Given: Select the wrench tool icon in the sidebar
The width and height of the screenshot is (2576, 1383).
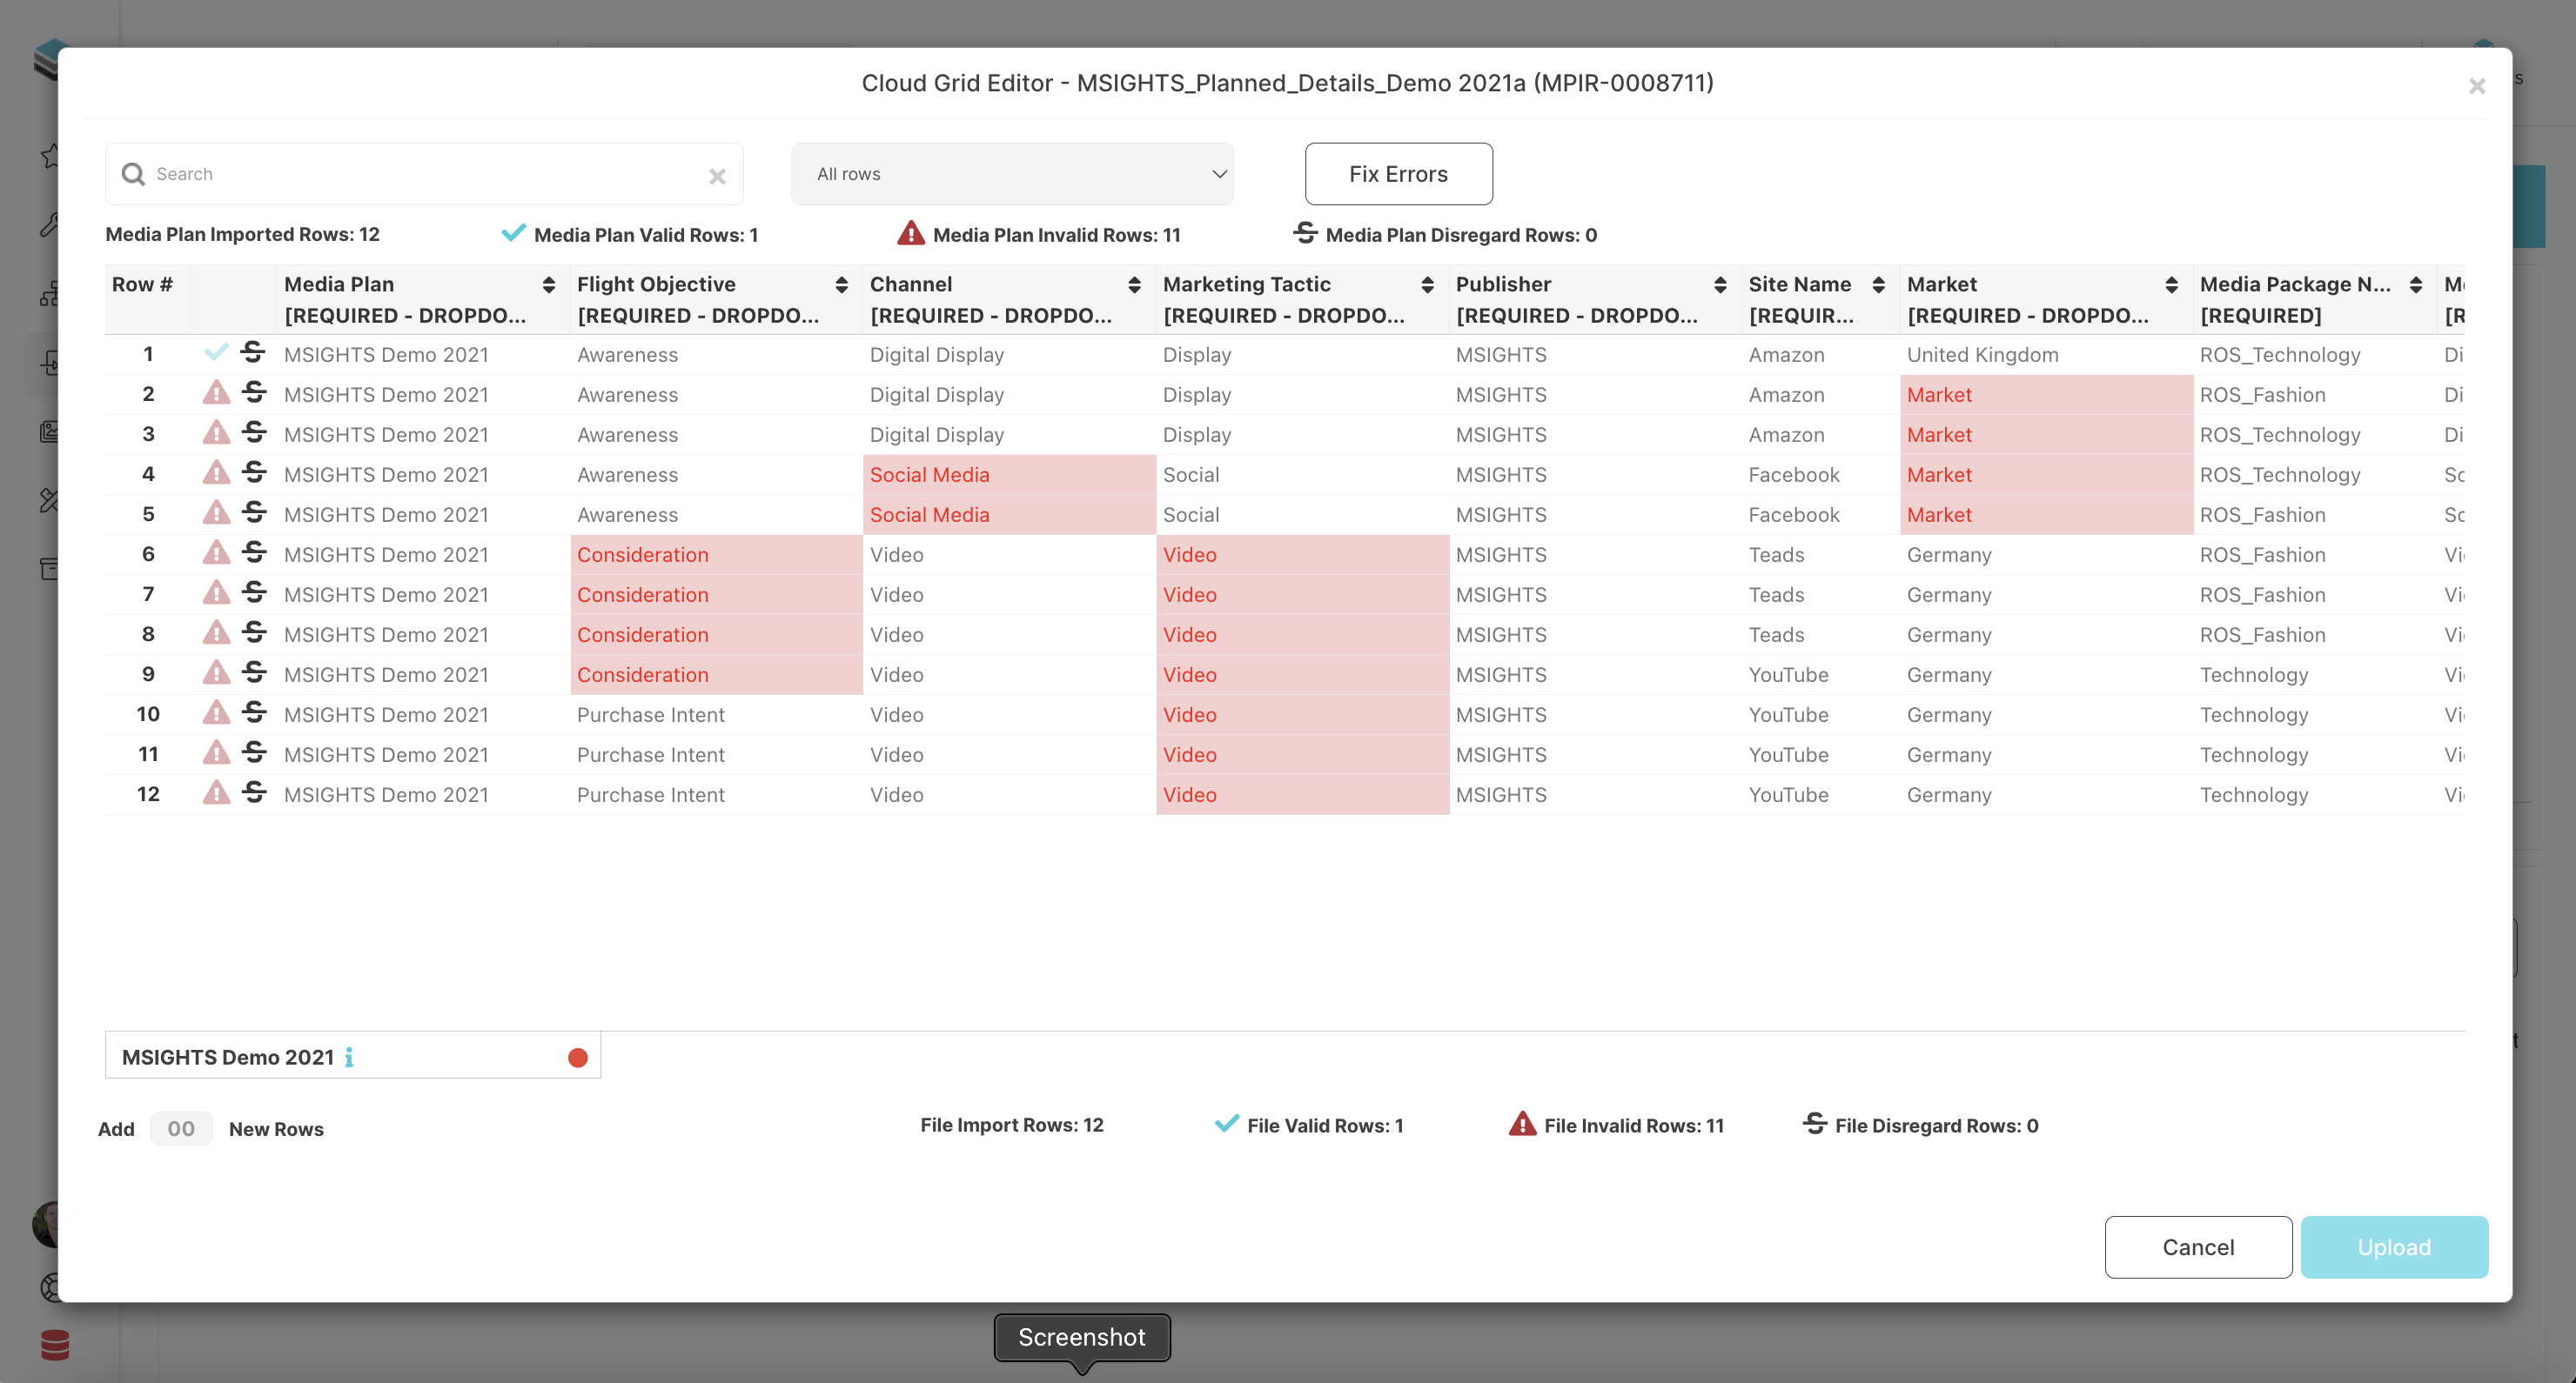Looking at the screenshot, I should pyautogui.click(x=52, y=224).
